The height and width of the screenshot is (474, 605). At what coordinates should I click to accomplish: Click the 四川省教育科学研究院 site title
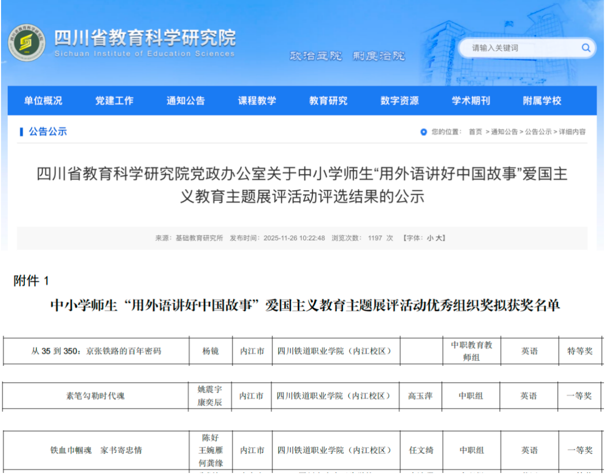pos(144,38)
